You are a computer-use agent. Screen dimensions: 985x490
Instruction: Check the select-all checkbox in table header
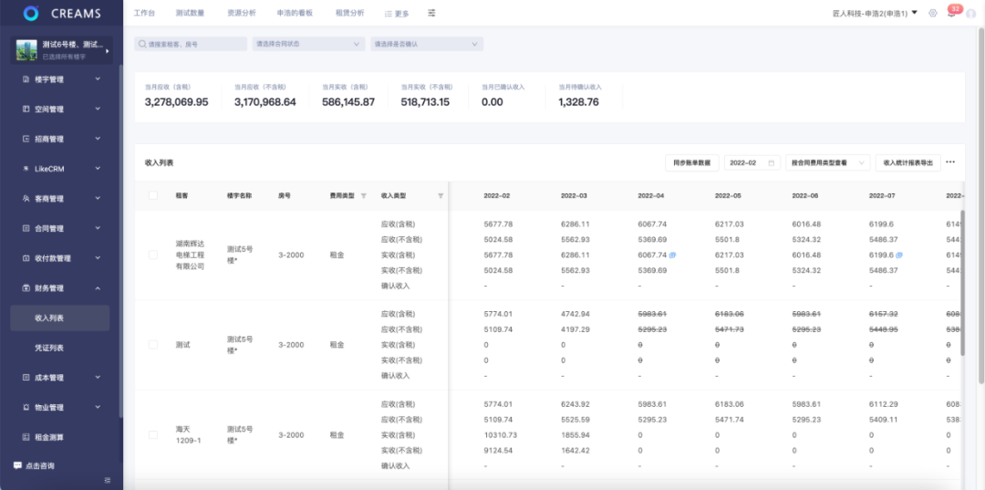pos(152,195)
